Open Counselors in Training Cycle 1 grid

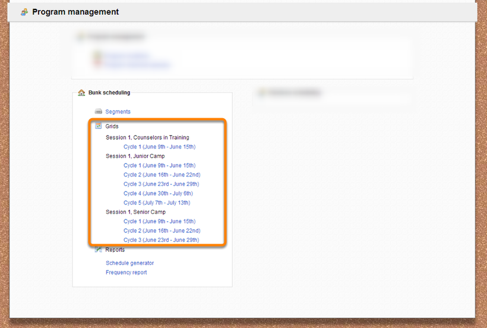(159, 147)
